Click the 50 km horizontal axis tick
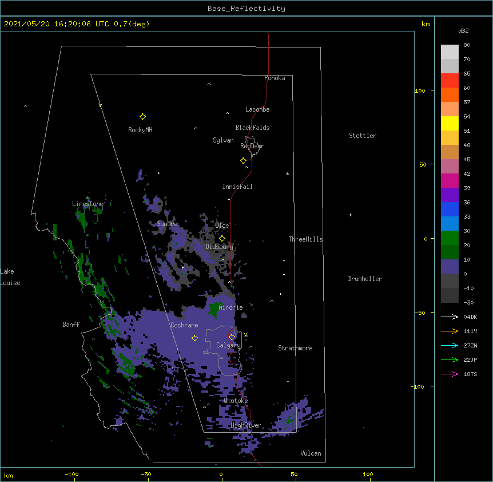Image resolution: width=493 pixels, height=482 pixels. pyautogui.click(x=294, y=474)
